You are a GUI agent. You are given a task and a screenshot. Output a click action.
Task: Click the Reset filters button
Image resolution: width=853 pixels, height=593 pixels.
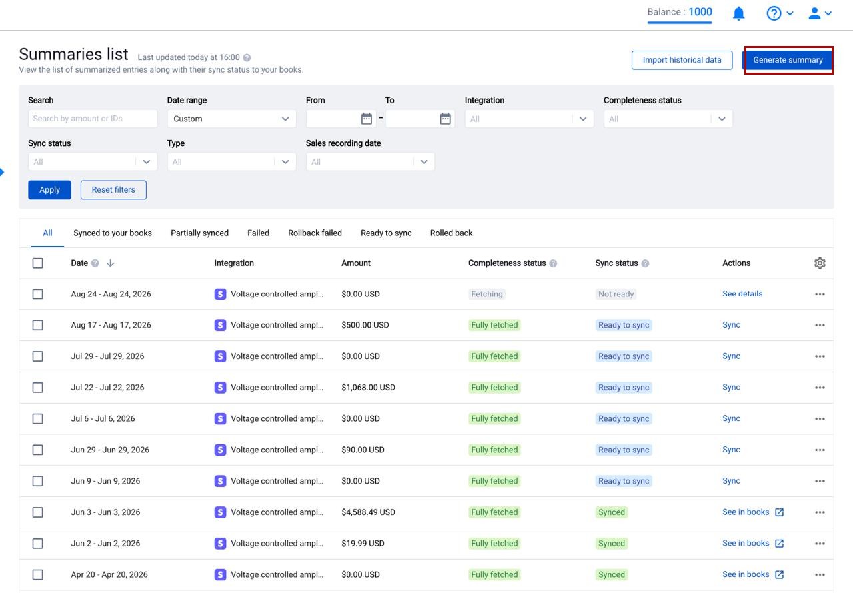coord(113,190)
